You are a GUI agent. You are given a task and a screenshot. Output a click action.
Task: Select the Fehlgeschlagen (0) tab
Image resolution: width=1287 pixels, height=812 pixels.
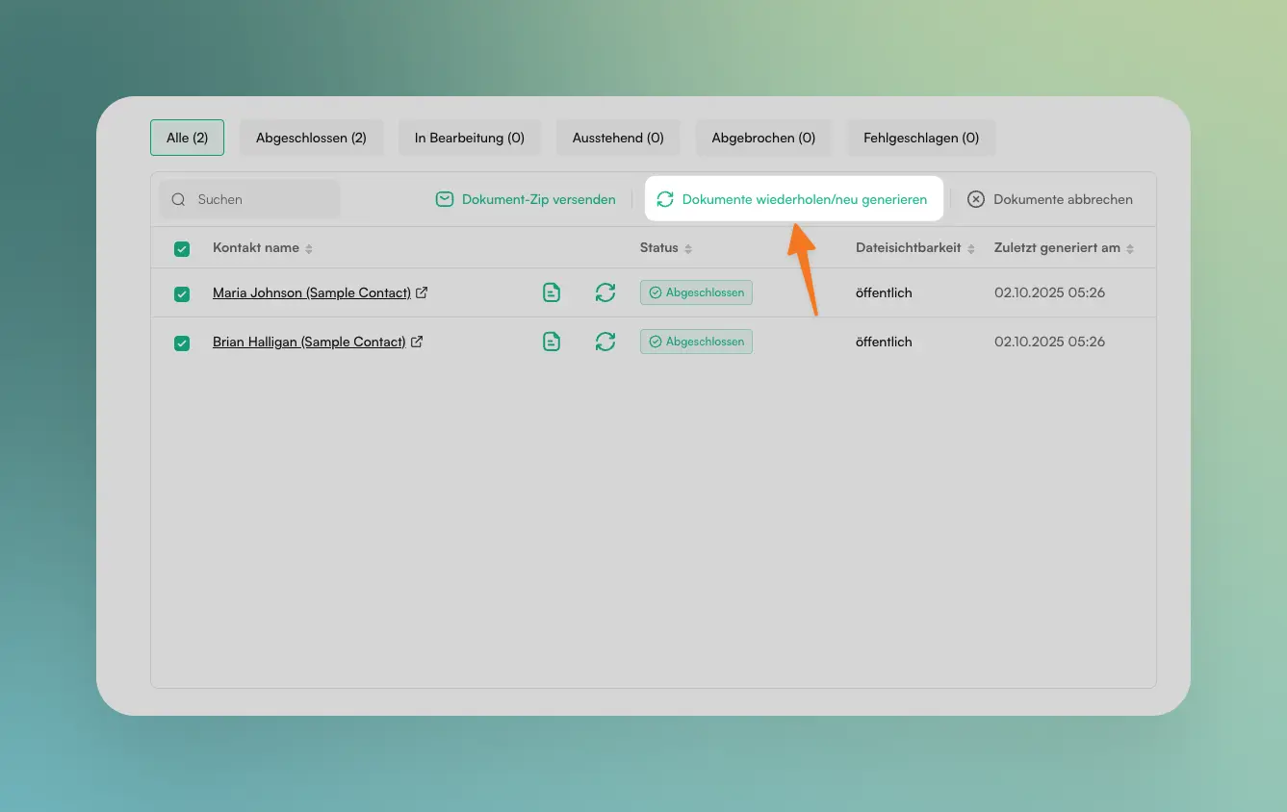(x=920, y=138)
